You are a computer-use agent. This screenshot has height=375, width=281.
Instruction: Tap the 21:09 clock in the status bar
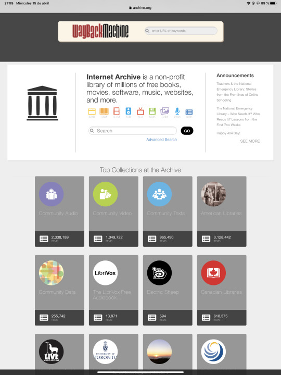(9, 3)
